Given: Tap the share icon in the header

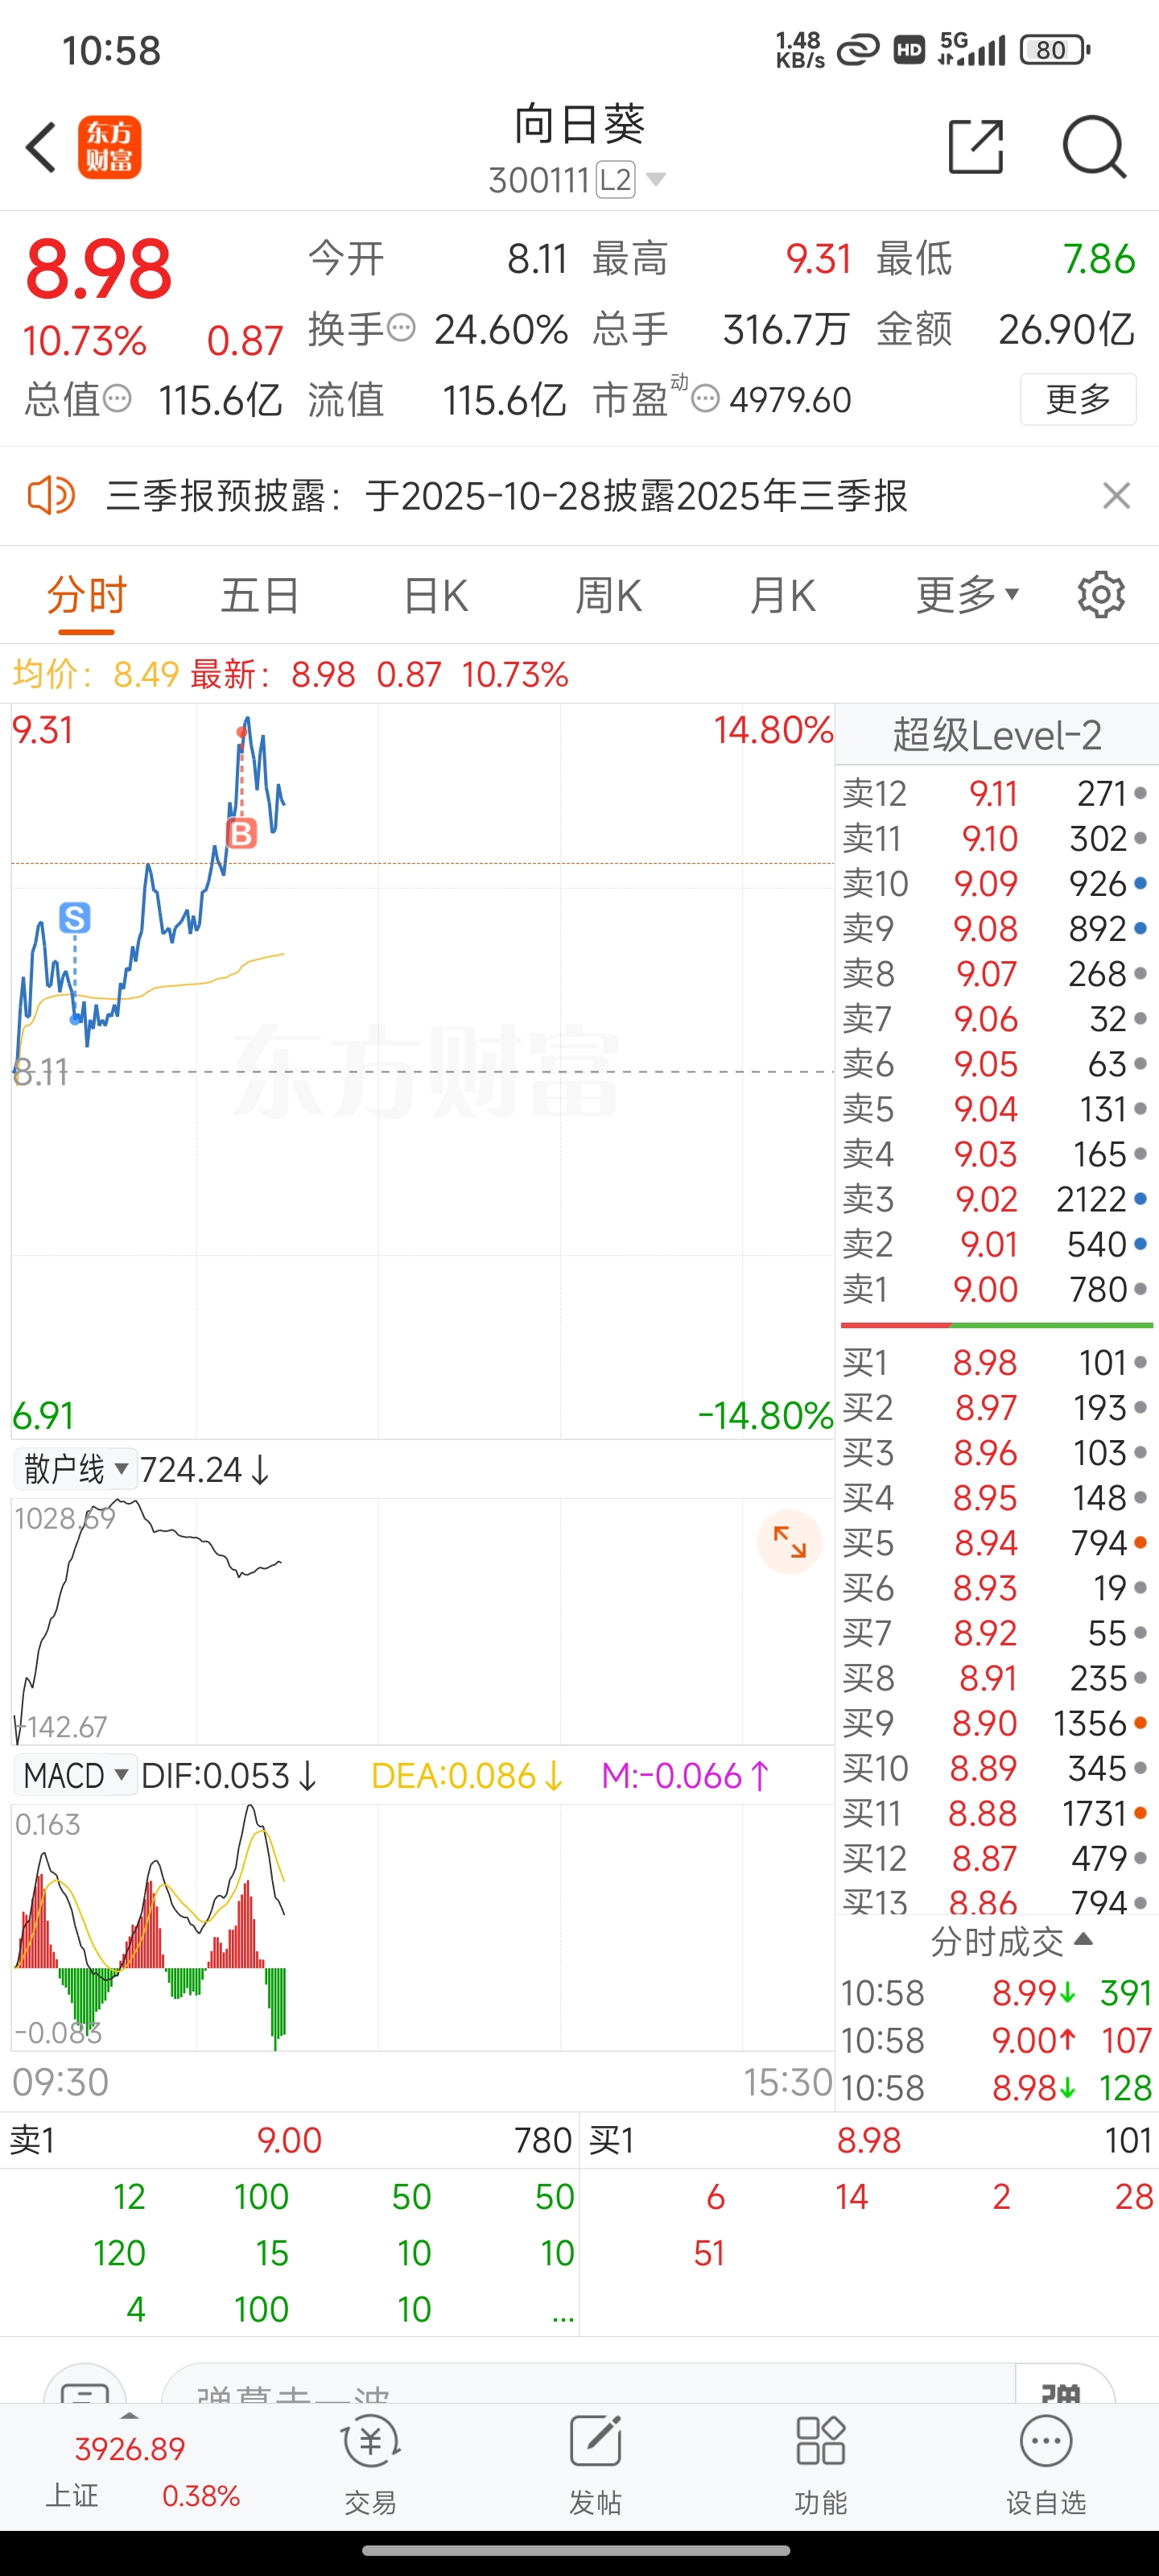Looking at the screenshot, I should [x=976, y=147].
